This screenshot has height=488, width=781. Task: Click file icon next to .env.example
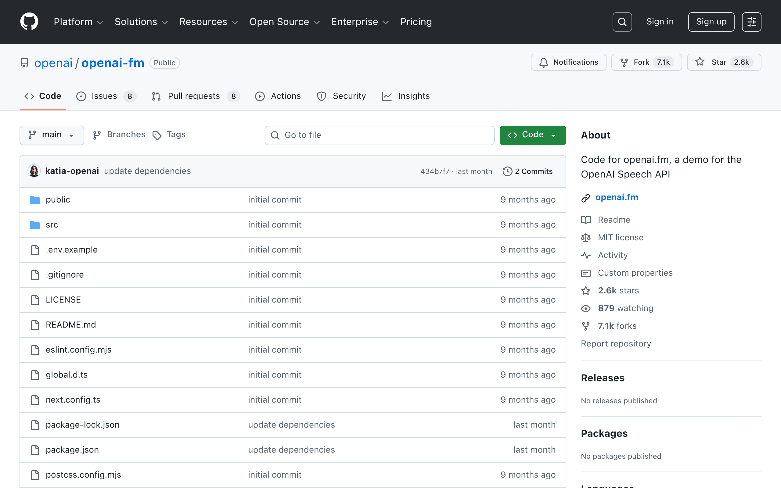point(35,250)
